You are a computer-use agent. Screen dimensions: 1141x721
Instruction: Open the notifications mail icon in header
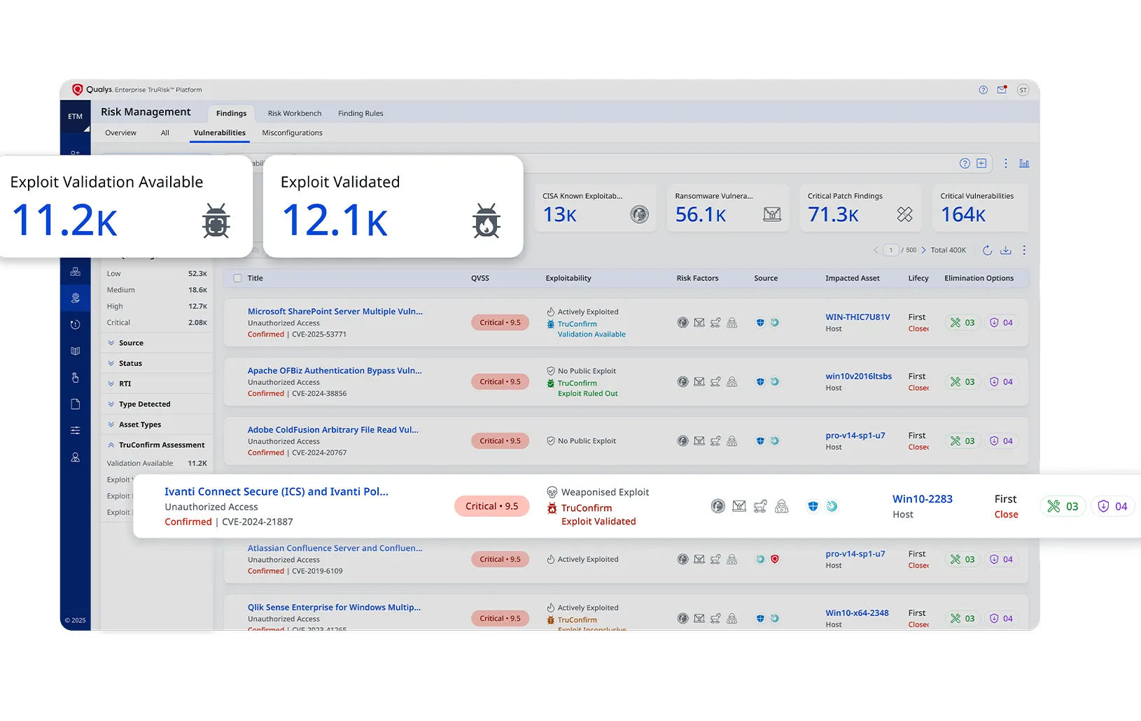click(x=1002, y=90)
